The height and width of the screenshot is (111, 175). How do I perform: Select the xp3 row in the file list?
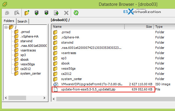(x=113, y=58)
